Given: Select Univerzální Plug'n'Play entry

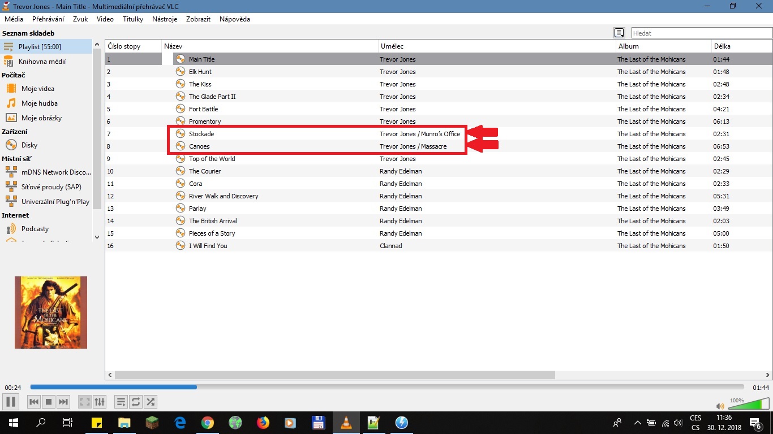Looking at the screenshot, I should coord(46,202).
